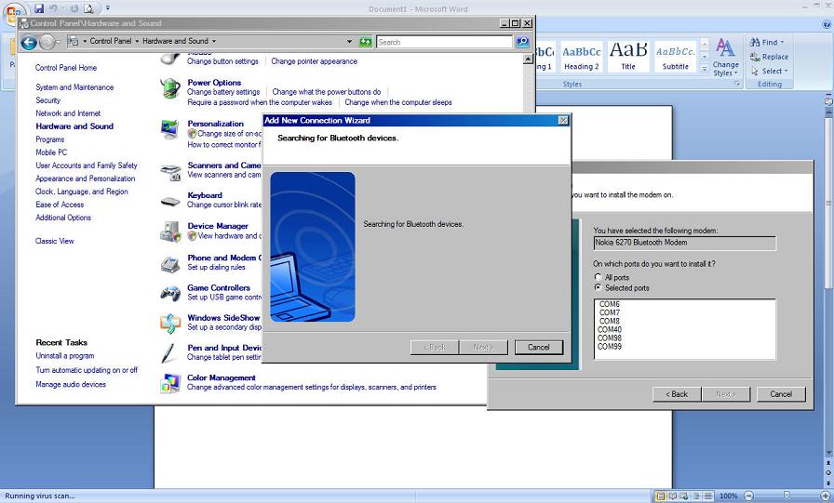Select the Selected ports radio button
The height and width of the screenshot is (503, 834).
(x=598, y=287)
